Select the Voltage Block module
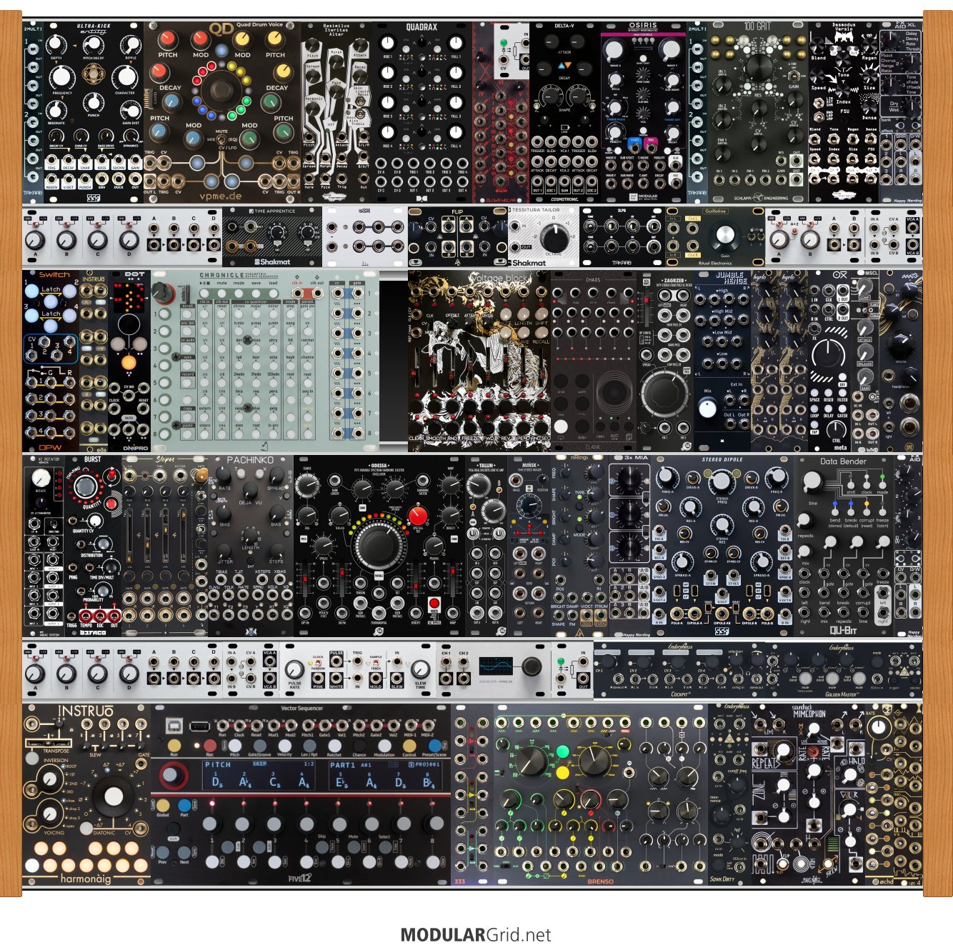This screenshot has height=950, width=953. pos(479,361)
